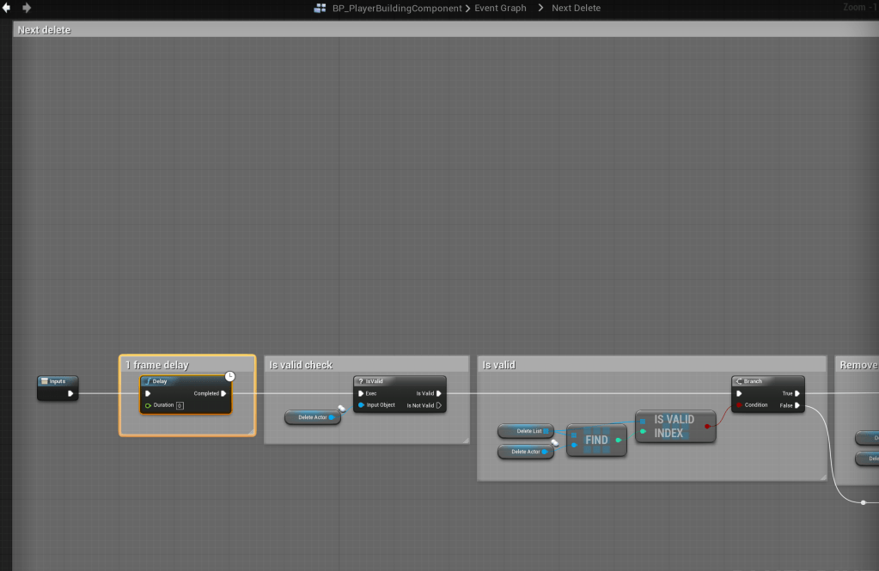
Task: Select the Delay node header
Action: (x=186, y=381)
